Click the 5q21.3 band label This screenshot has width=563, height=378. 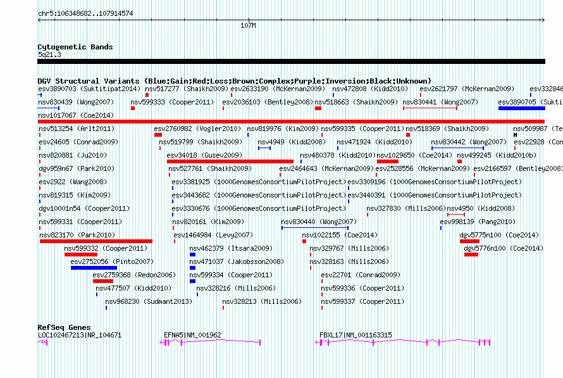click(x=49, y=54)
